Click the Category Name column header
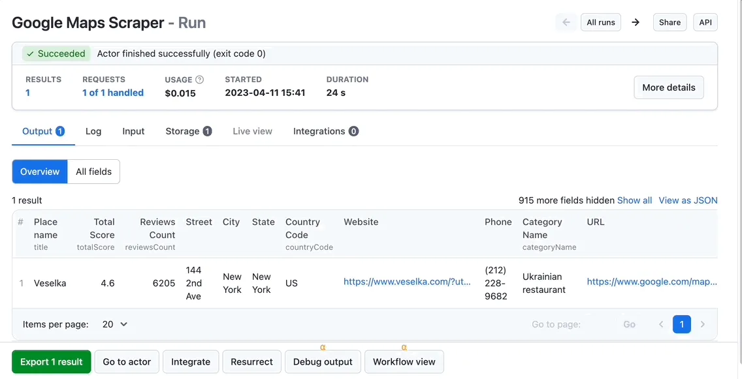 [549, 234]
